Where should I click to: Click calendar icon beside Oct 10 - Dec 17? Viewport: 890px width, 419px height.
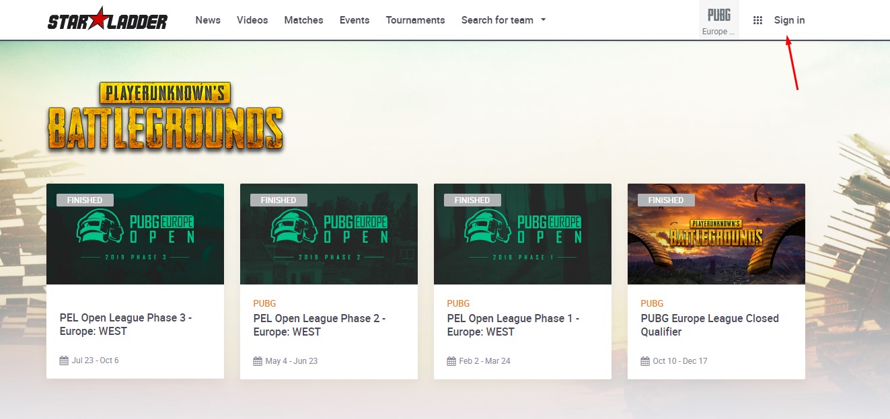pyautogui.click(x=645, y=361)
